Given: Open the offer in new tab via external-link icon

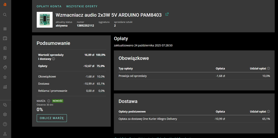Looking at the screenshot, I should pyautogui.click(x=167, y=14).
